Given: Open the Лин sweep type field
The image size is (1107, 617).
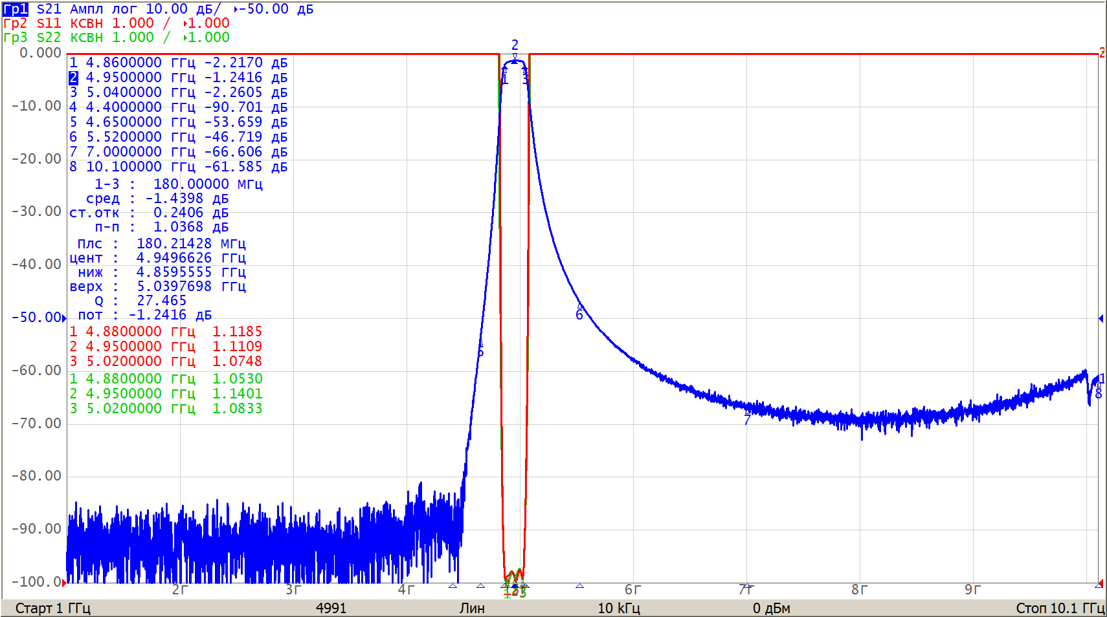Looking at the screenshot, I should 472,608.
